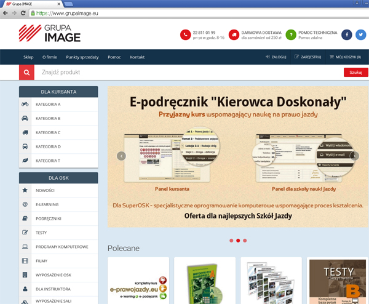Image resolution: width=369 pixels, height=304 pixels.
Task: Reload the page with the refresh icon
Action: (23, 13)
